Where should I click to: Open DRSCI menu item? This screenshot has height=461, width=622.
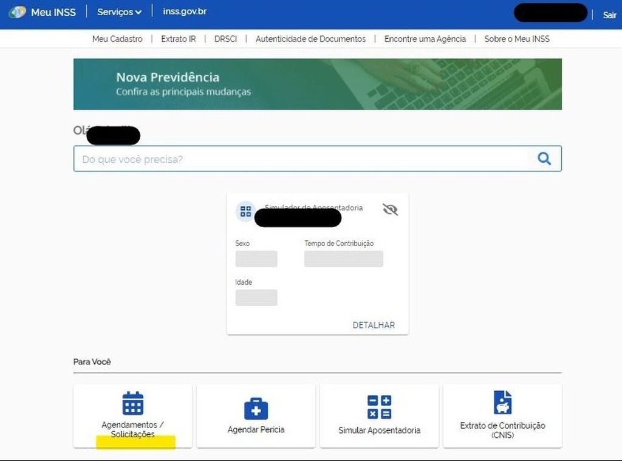pyautogui.click(x=225, y=39)
